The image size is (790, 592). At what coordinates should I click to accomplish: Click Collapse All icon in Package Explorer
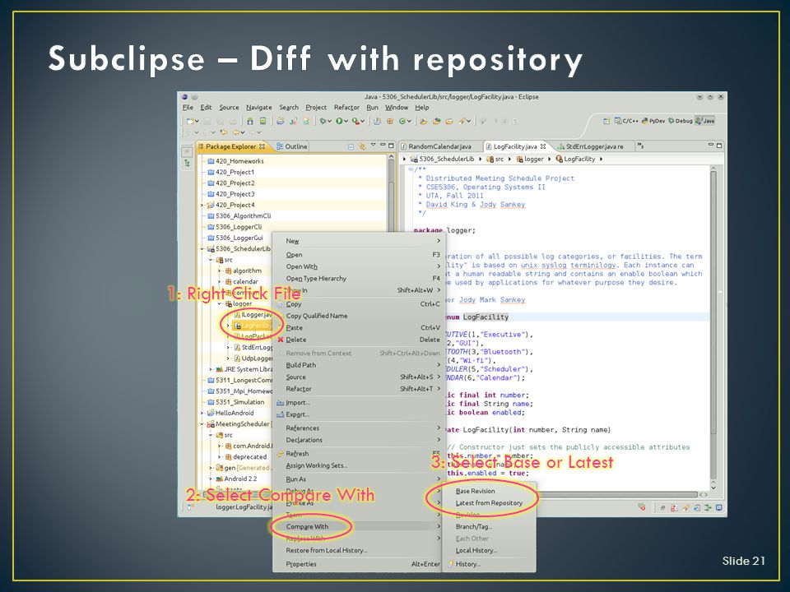tap(351, 147)
